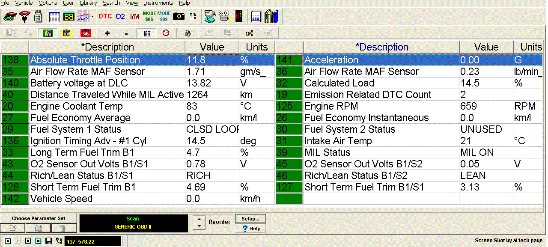
Task: Open the Instruments menu
Action: click(x=158, y=3)
